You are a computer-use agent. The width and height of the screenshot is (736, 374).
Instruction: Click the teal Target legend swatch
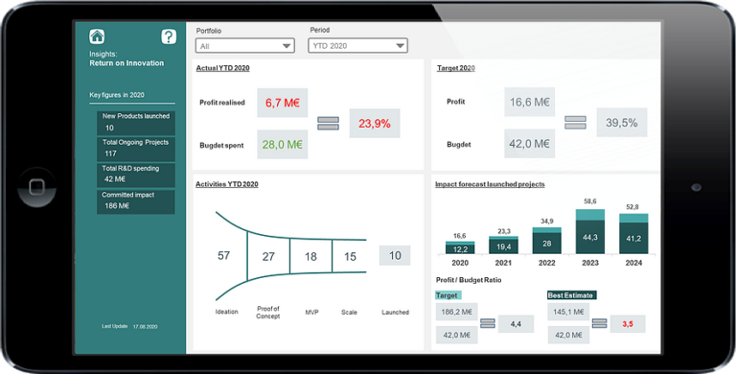click(448, 295)
